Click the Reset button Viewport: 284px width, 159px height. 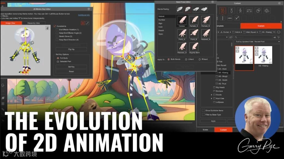(71, 72)
